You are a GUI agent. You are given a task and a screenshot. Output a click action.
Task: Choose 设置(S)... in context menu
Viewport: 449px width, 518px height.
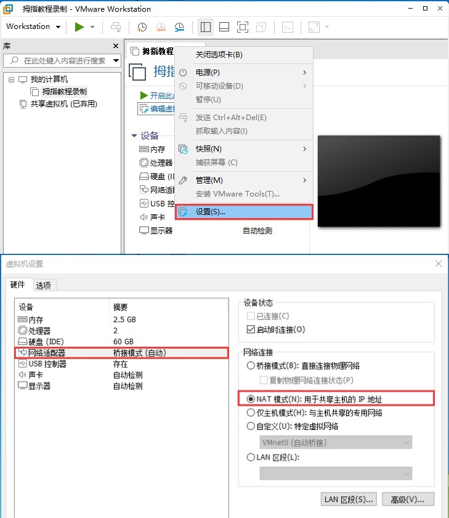(244, 212)
